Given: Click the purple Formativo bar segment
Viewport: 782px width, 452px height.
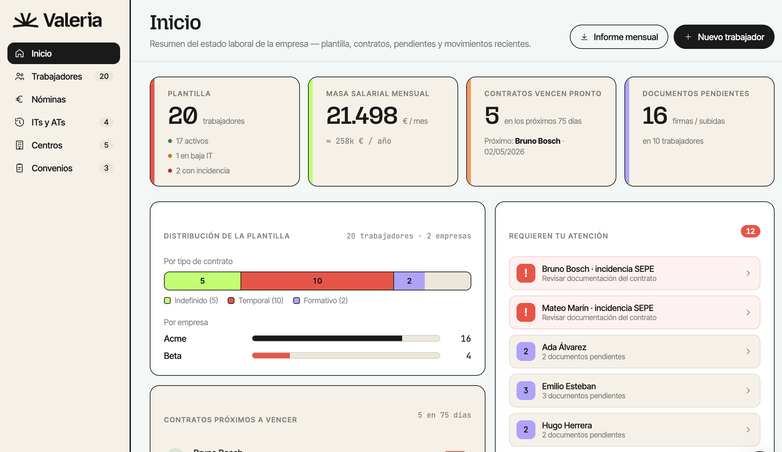Looking at the screenshot, I should 409,281.
